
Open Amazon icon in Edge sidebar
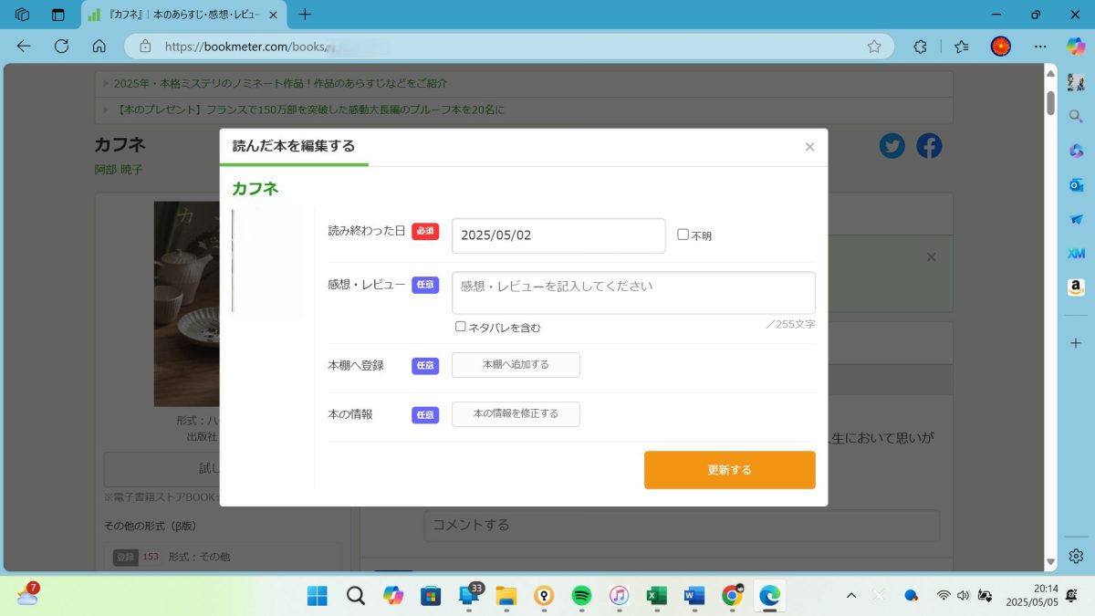(x=1076, y=287)
